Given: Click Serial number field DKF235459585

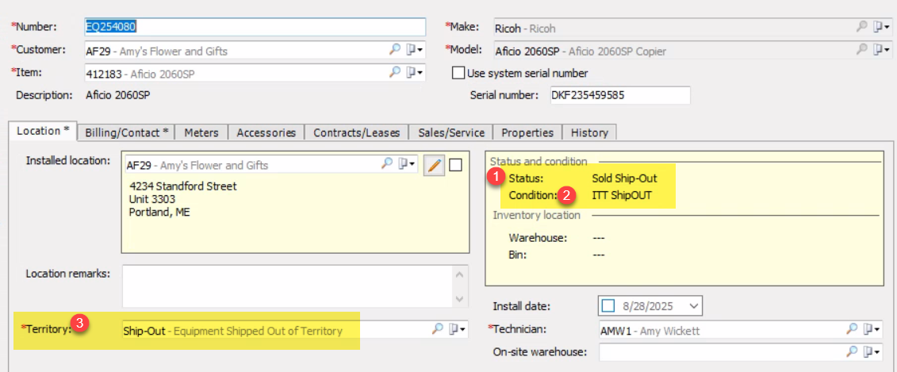Looking at the screenshot, I should (x=619, y=95).
